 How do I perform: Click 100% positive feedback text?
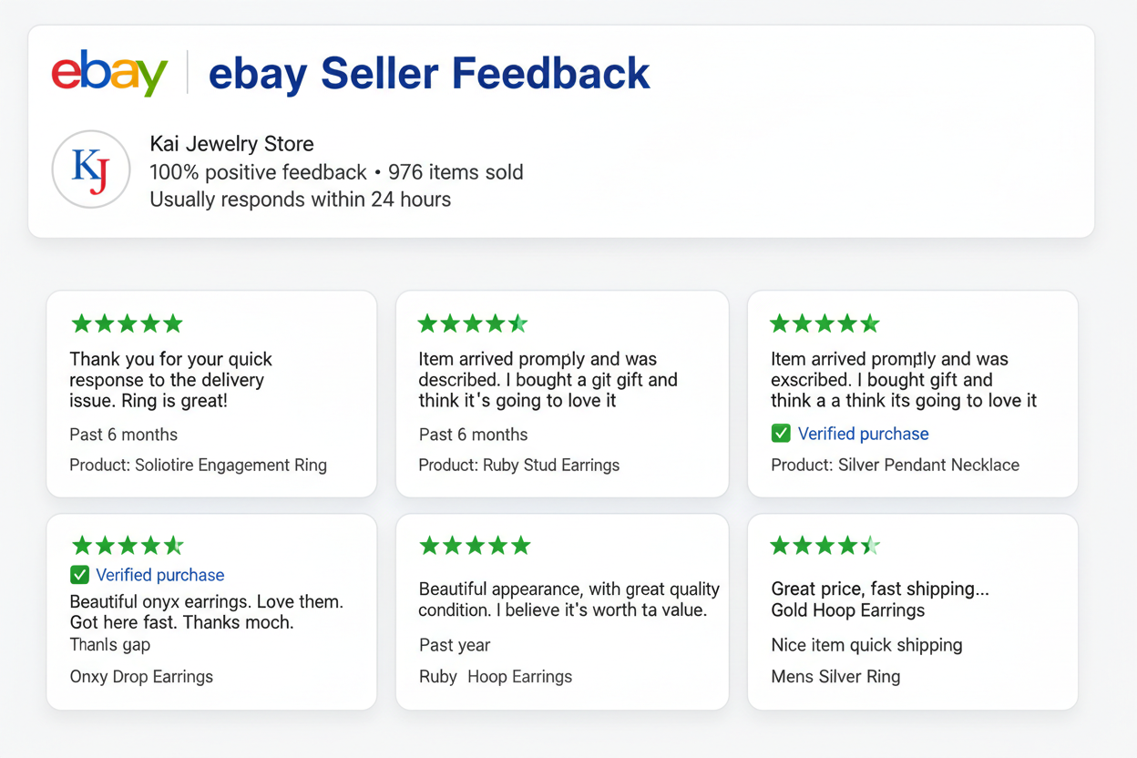click(x=258, y=172)
